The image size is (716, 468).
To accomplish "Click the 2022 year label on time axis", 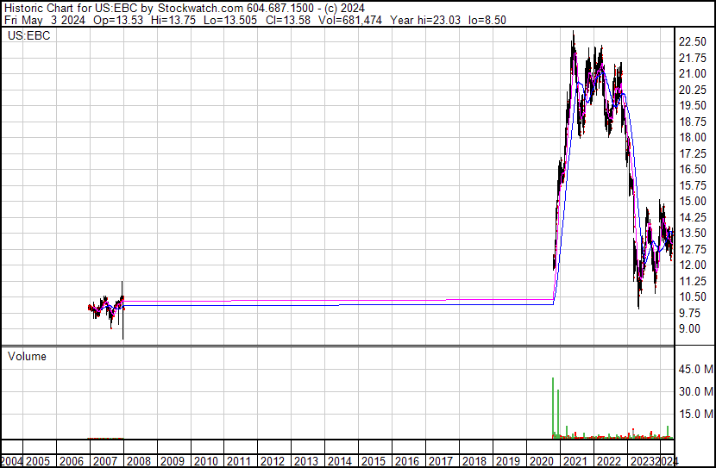I will click(609, 461).
